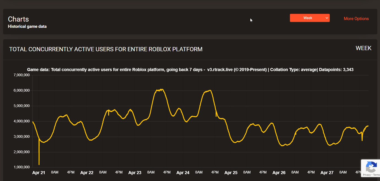Select the Apr 27 date marker
The image size is (380, 181).
327,173
